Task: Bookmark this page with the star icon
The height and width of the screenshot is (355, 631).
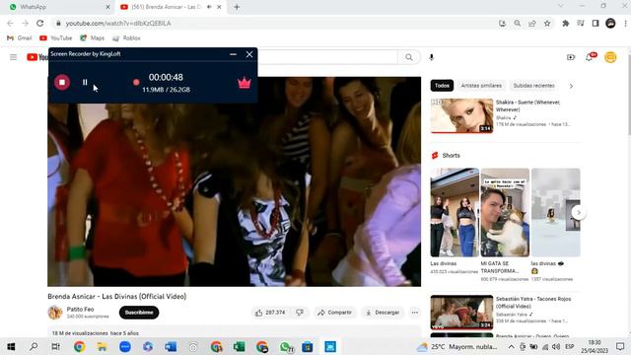Action: (x=547, y=24)
